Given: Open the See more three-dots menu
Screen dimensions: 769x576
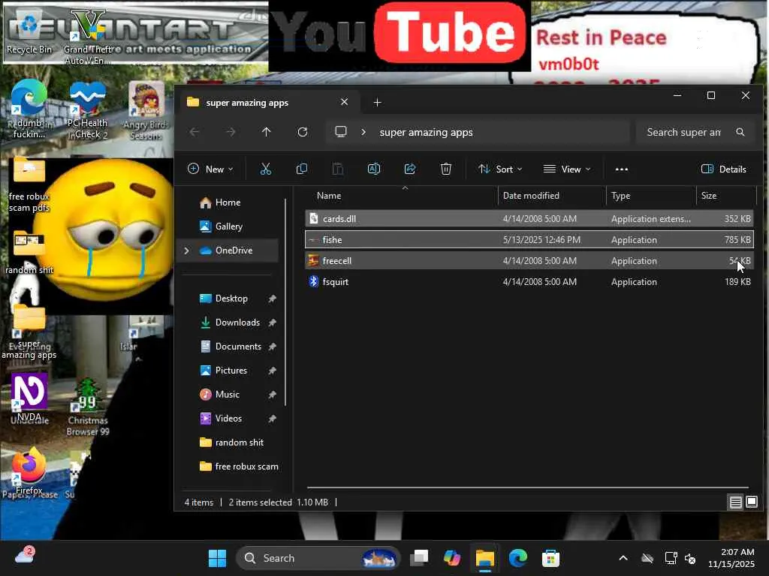Looking at the screenshot, I should [621, 169].
